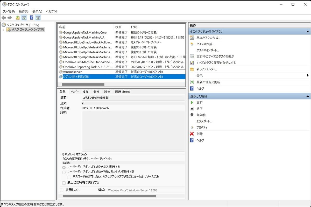
Task: Select ユーザーがログオンしているかどうかにかかわらず実行する radio option
Action: click(x=64, y=172)
